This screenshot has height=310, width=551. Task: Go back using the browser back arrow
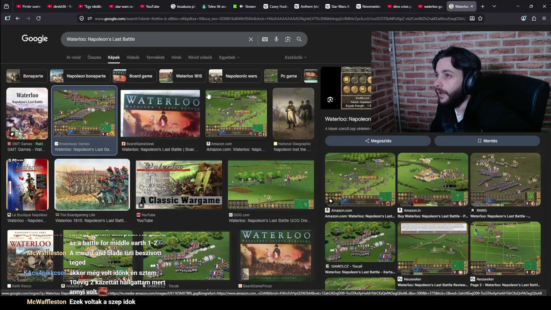(x=18, y=19)
